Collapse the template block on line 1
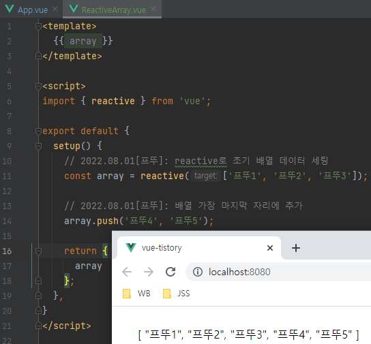Image resolution: width=371 pixels, height=344 pixels. 38,26
